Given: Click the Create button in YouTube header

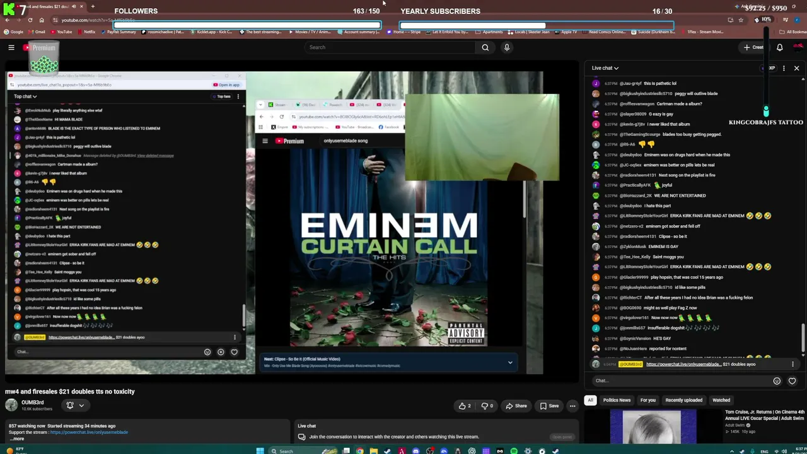Looking at the screenshot, I should pos(753,47).
